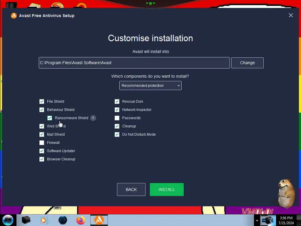Click the installation path input field
The height and width of the screenshot is (226, 301).
134,63
